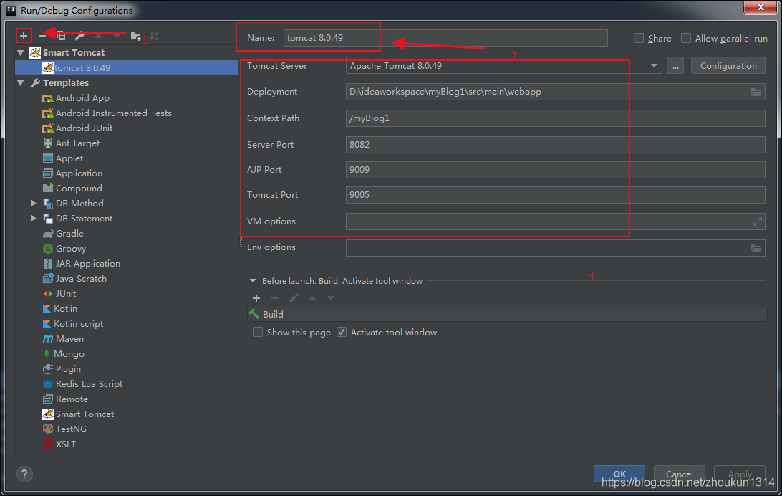Click the Context Path field
The image size is (782, 496).
coord(555,118)
